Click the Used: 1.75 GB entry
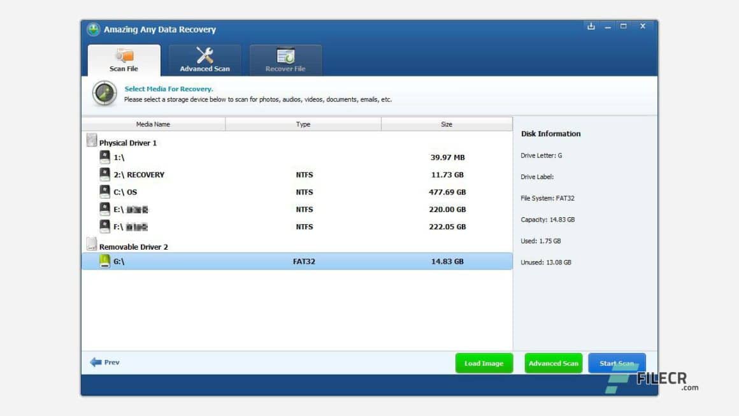Screen dimensions: 739x416 coord(541,241)
